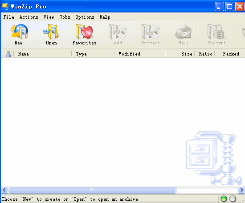
Task: Click the Encrypt padlock toolbar icon
Action: click(x=216, y=32)
